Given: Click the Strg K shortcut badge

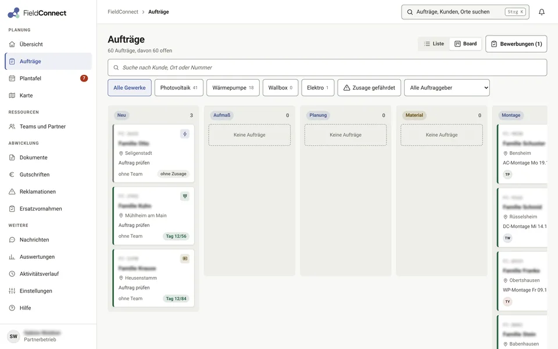Looking at the screenshot, I should pyautogui.click(x=516, y=12).
